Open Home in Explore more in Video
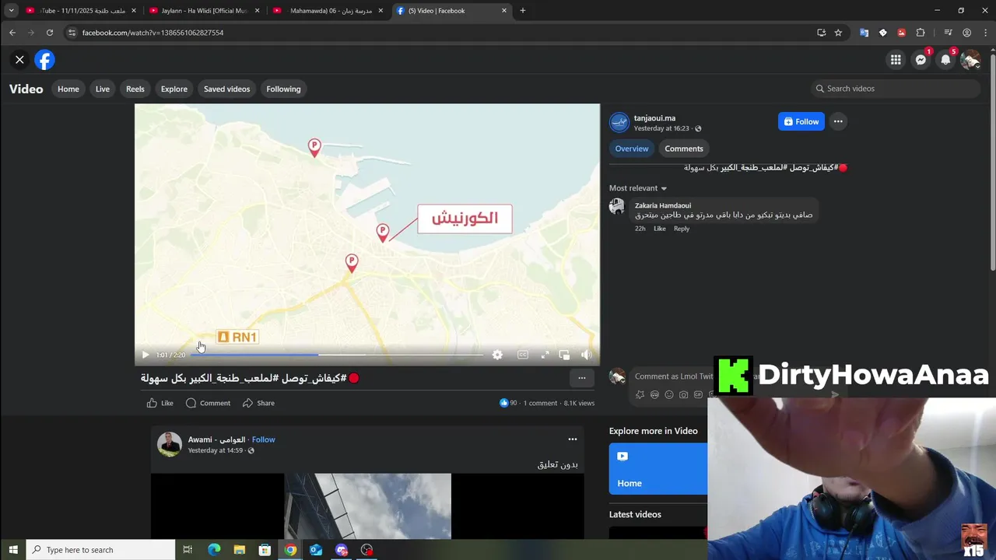Screen dimensions: 996x560 point(658,469)
